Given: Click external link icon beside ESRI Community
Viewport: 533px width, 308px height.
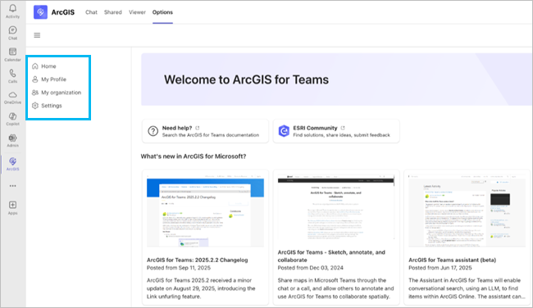Looking at the screenshot, I should click(343, 128).
